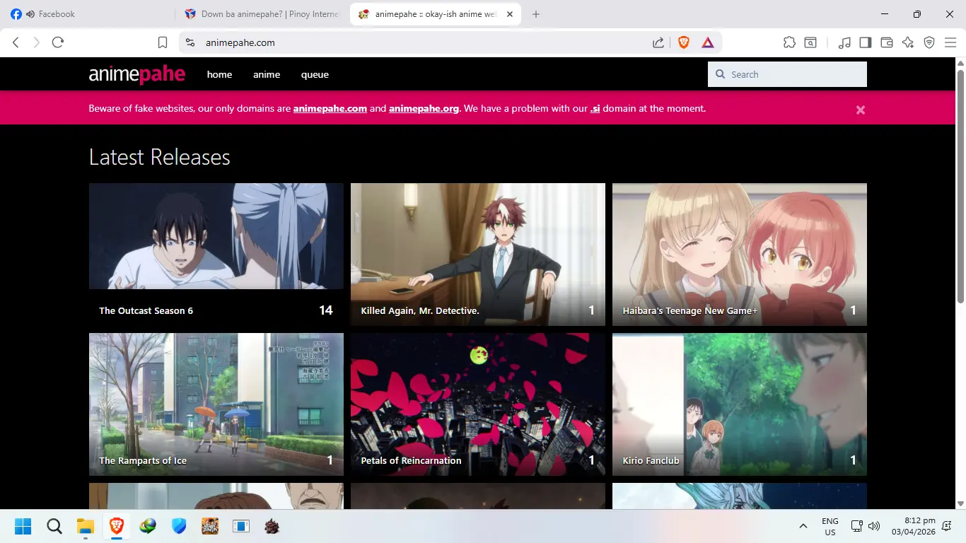Open the Brave Wallet icon
This screenshot has width=966, height=543.
coord(887,42)
